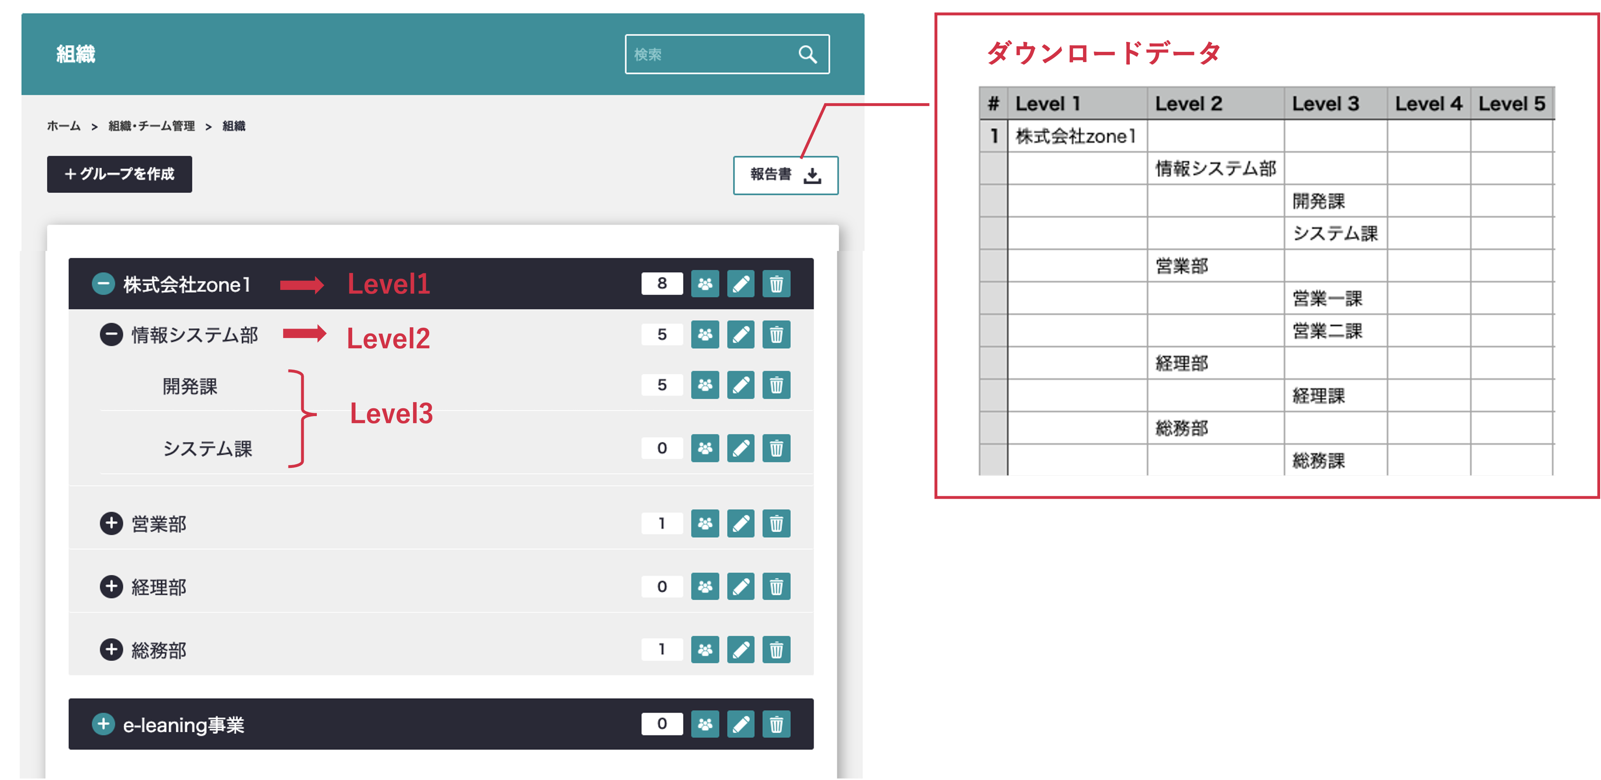This screenshot has height=780, width=1601.
Task: Click the search magnifier icon
Action: coord(807,55)
